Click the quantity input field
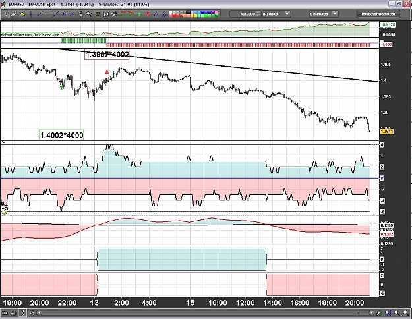Image resolution: width=412 pixels, height=319 pixels. [x=247, y=14]
